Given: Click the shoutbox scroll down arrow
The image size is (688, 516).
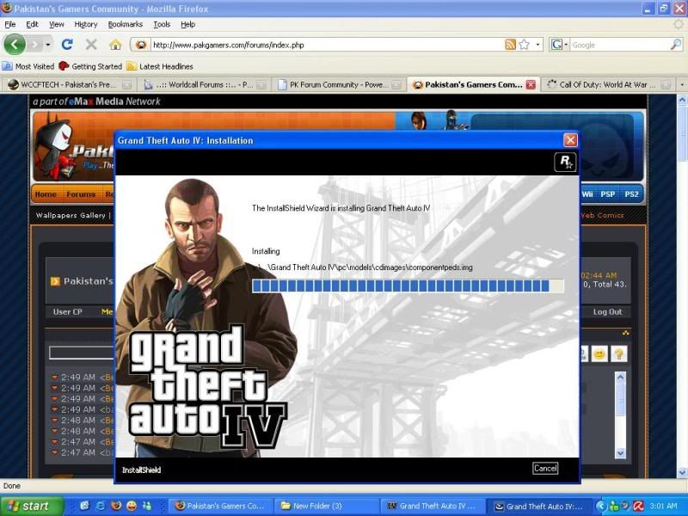Looking at the screenshot, I should pyautogui.click(x=620, y=452).
